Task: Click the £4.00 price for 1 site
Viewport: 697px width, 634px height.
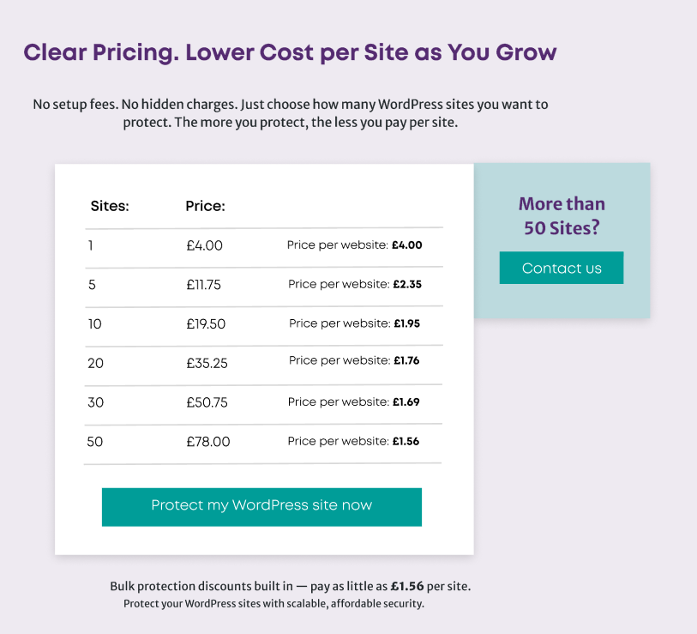Action: [x=204, y=245]
